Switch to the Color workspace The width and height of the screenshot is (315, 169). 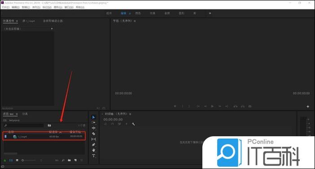coord(138,13)
